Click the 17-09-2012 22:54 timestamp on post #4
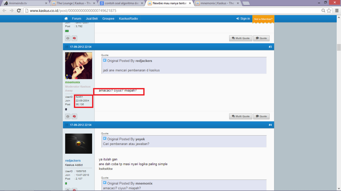 coord(81,125)
